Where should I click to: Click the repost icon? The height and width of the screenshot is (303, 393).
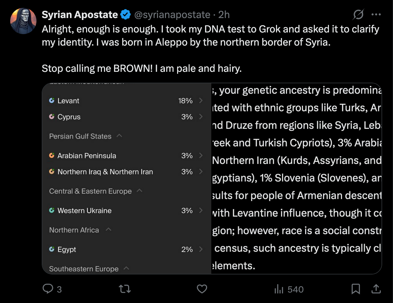click(x=125, y=289)
